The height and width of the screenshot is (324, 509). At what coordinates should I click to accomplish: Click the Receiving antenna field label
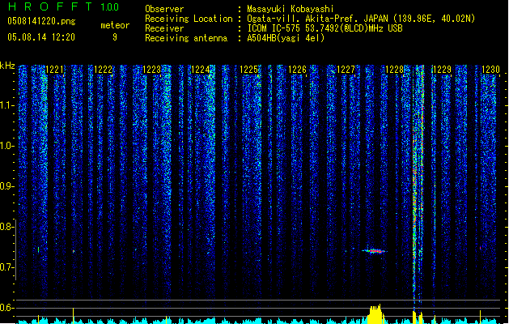click(186, 38)
